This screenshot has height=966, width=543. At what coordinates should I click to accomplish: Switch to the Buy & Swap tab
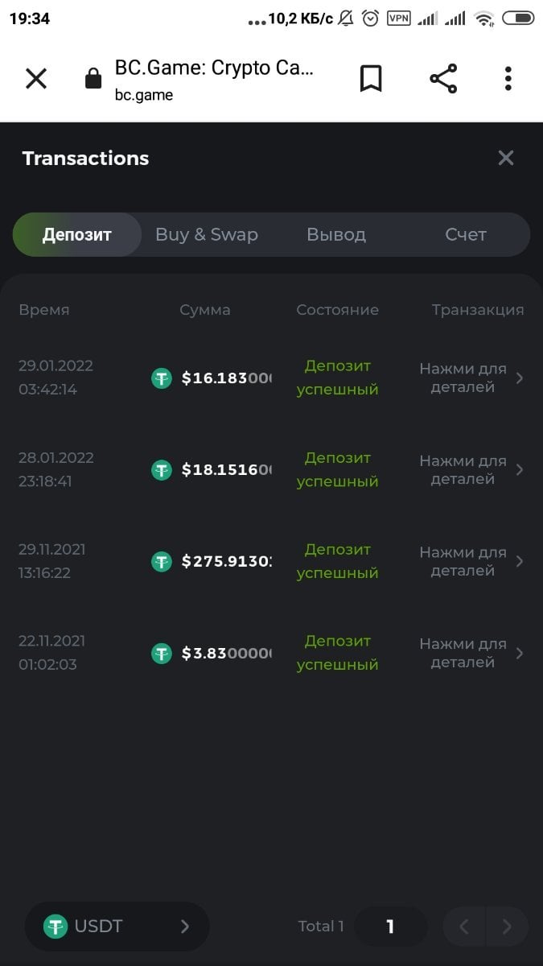click(207, 235)
